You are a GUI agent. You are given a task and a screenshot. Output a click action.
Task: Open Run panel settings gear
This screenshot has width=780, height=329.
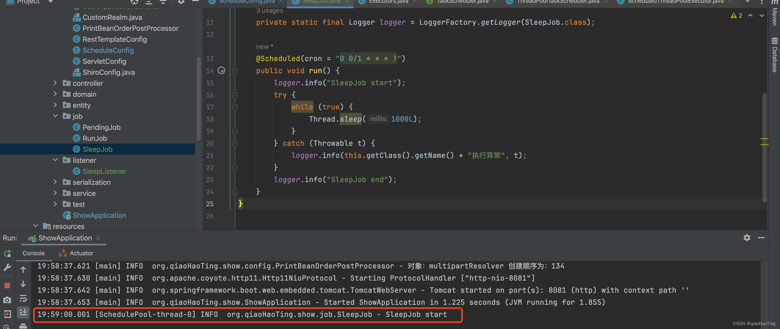click(747, 238)
